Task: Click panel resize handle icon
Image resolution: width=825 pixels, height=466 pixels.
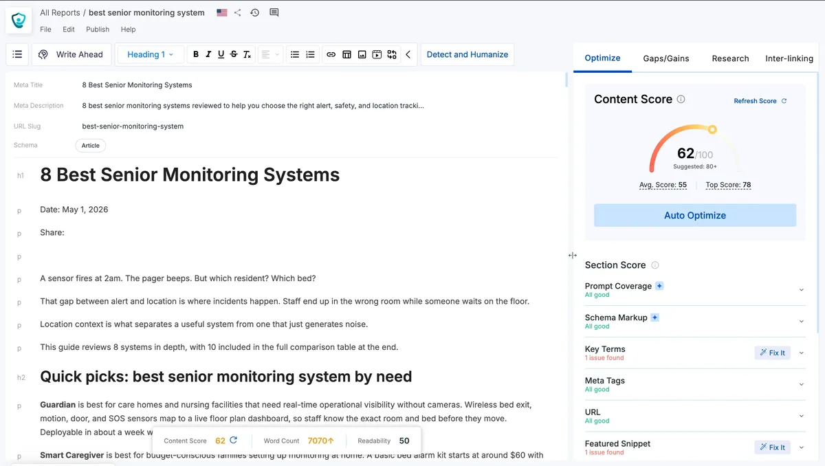Action: coord(573,255)
